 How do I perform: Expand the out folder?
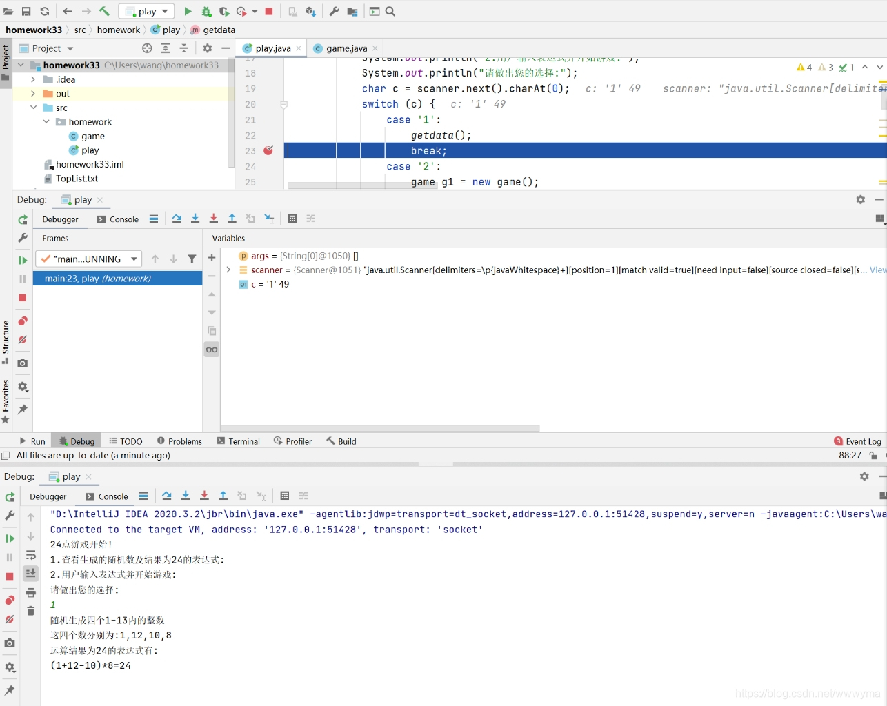(33, 93)
